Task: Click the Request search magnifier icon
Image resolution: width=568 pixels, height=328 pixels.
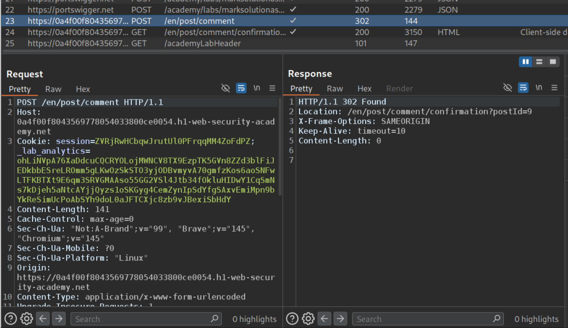Action: (214, 319)
